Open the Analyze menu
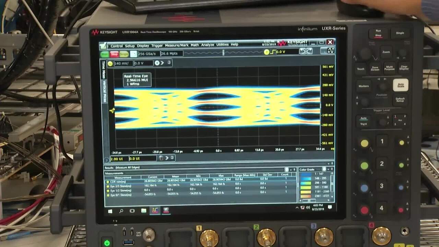 coord(207,45)
